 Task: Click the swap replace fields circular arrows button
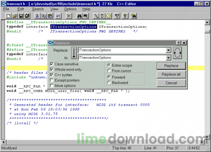pyautogui.click(x=177, y=53)
